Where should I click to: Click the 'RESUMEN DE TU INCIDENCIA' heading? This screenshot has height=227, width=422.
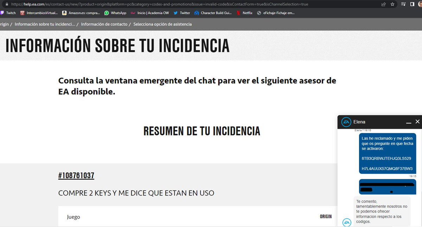tap(202, 131)
